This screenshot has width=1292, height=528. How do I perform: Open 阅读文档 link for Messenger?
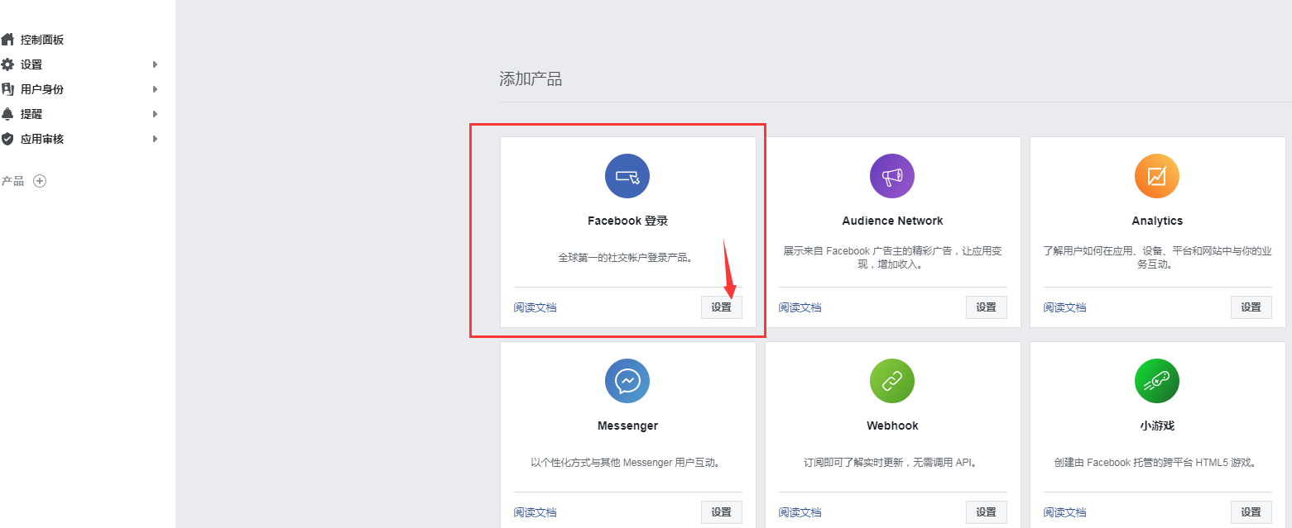[x=536, y=512]
